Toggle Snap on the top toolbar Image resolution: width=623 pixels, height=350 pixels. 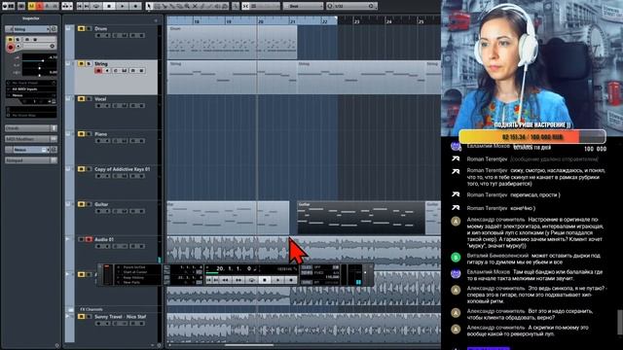pos(245,6)
